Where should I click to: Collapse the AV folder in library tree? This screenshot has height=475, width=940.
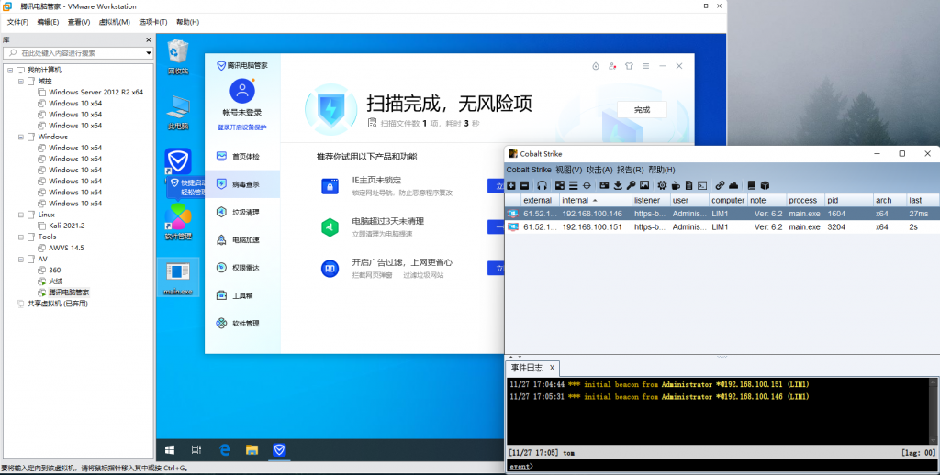point(21,260)
